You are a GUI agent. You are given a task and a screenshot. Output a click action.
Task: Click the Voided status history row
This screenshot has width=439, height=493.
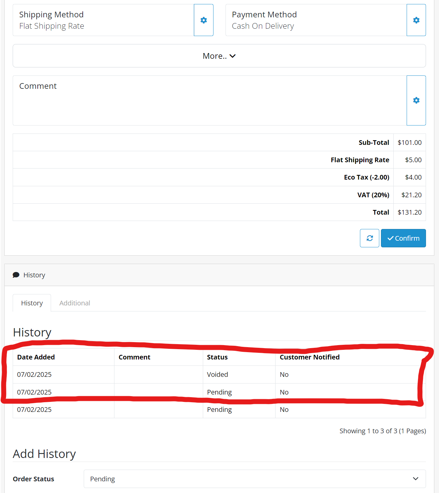219,375
